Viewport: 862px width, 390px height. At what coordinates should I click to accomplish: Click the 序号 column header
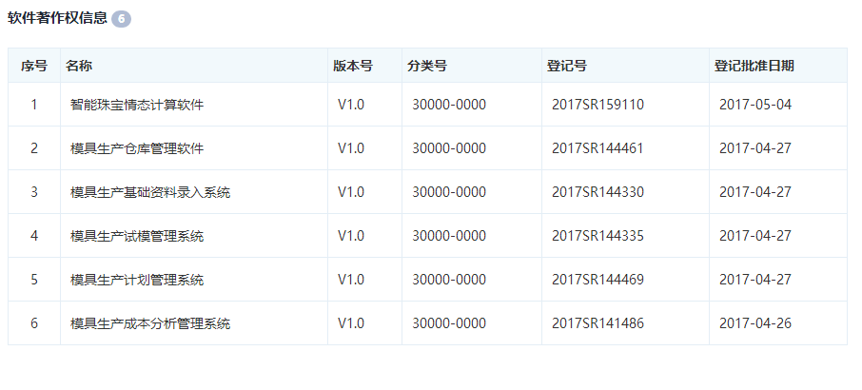[34, 66]
